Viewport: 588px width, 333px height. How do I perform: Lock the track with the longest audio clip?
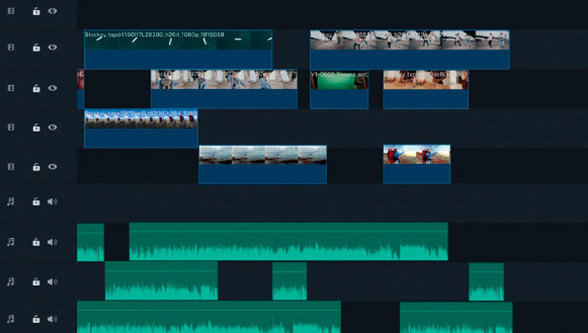36,242
